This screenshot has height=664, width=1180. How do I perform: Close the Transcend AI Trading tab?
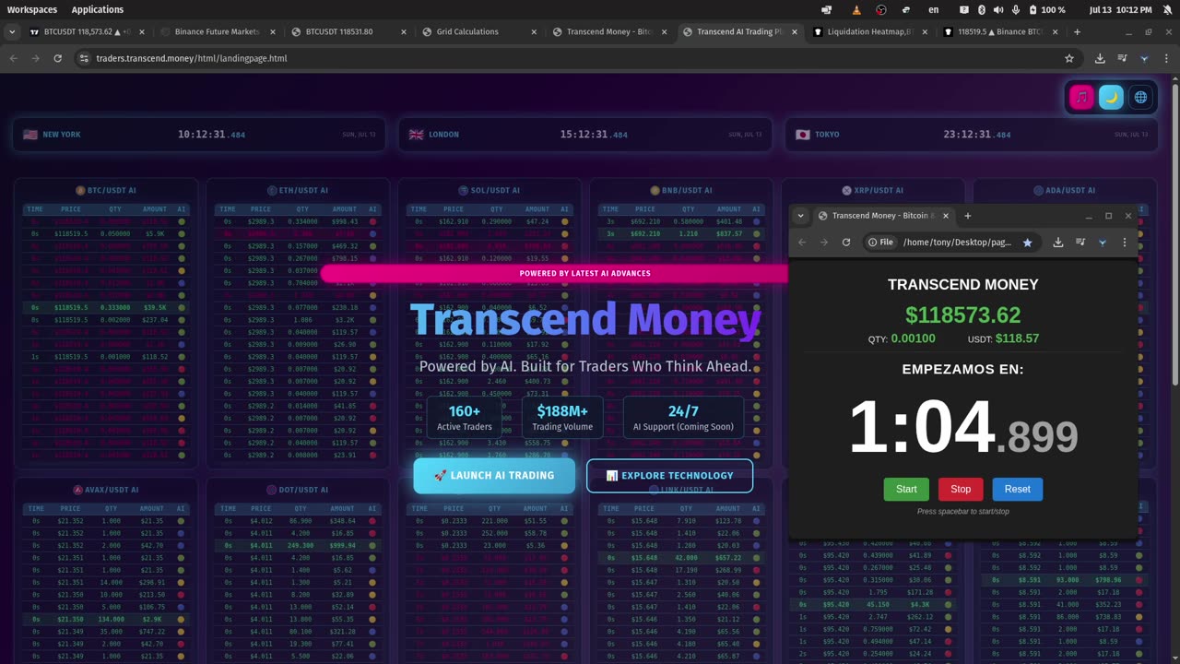796,31
